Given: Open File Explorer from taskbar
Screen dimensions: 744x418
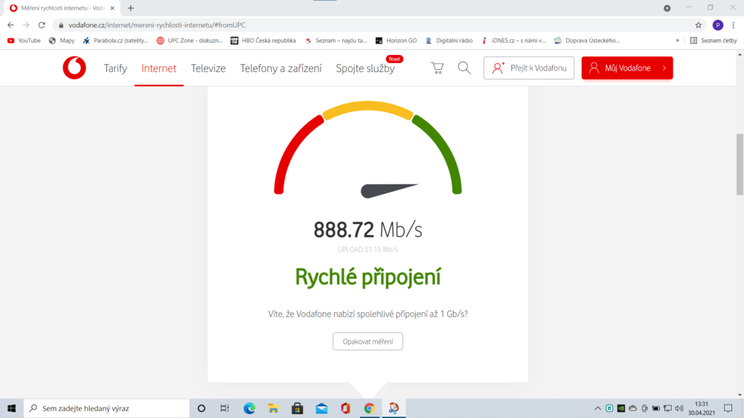Looking at the screenshot, I should [x=273, y=408].
